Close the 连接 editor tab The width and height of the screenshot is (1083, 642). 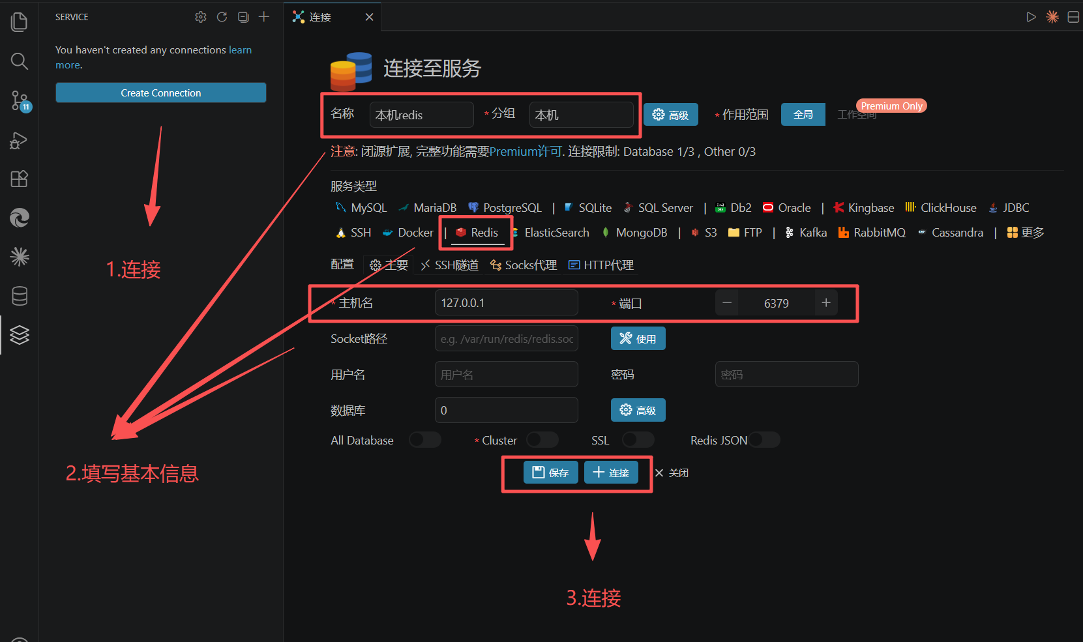[x=369, y=17]
